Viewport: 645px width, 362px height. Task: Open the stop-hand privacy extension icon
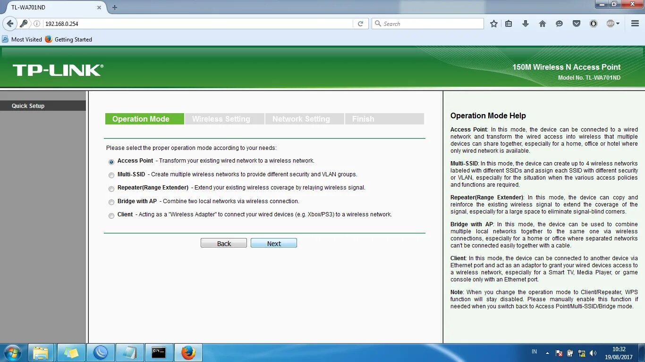tap(594, 24)
